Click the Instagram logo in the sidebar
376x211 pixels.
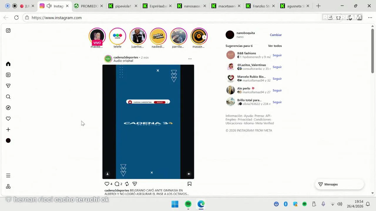8,30
